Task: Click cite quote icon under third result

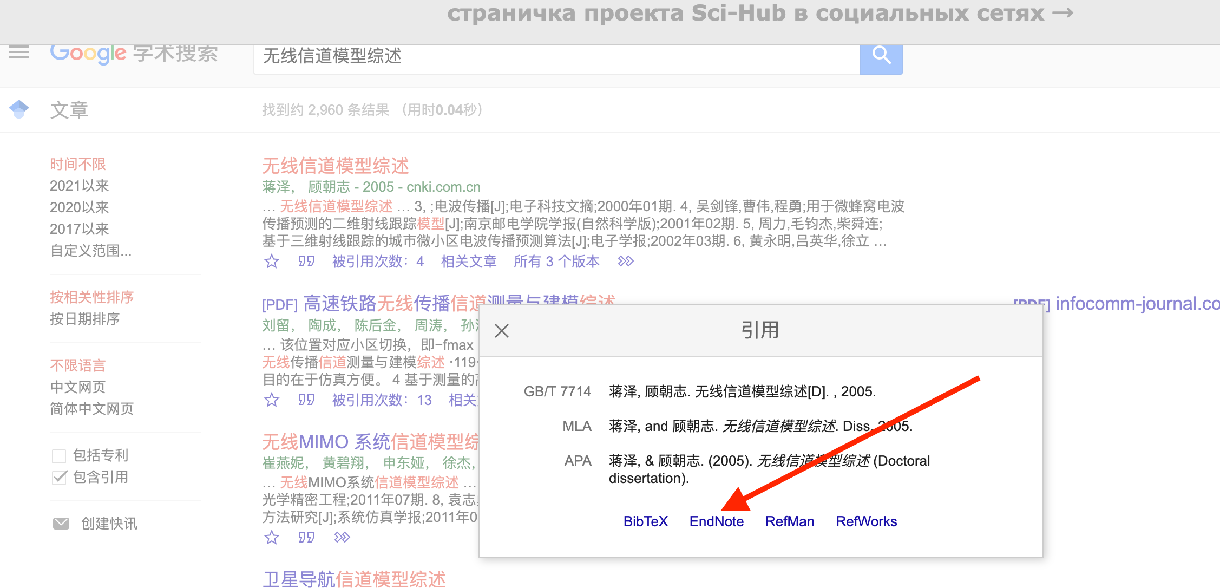Action: tap(306, 537)
